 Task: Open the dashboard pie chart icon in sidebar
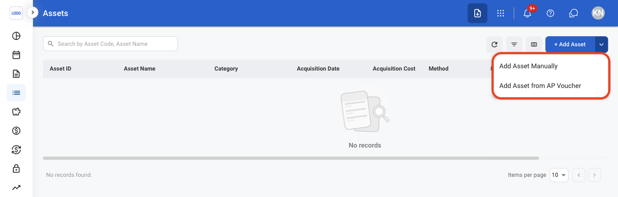pyautogui.click(x=16, y=36)
